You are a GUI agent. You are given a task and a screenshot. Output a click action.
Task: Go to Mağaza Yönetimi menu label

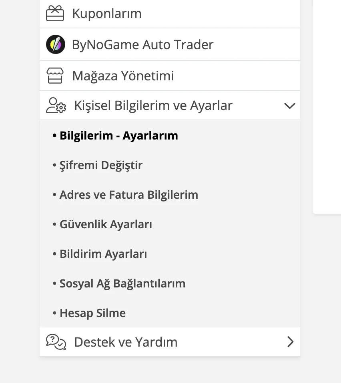click(123, 76)
